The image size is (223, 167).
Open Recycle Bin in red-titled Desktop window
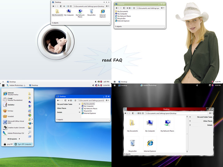tap(132, 144)
